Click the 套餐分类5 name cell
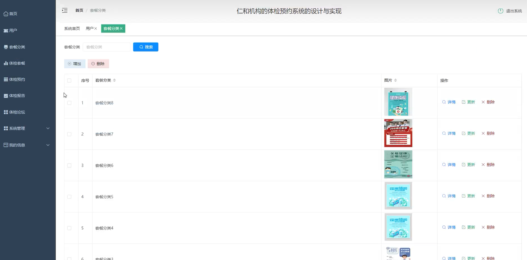Image resolution: width=527 pixels, height=260 pixels. 237,197
